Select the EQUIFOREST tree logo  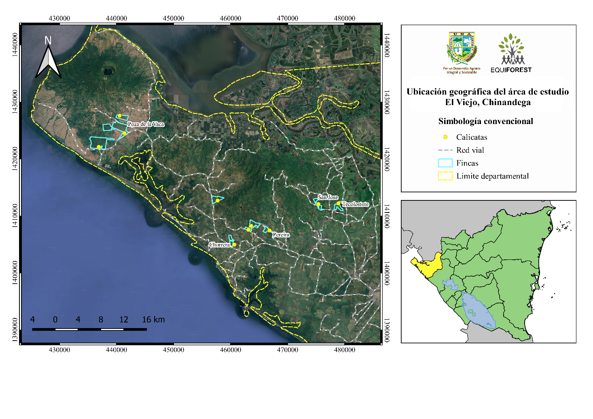tap(513, 49)
